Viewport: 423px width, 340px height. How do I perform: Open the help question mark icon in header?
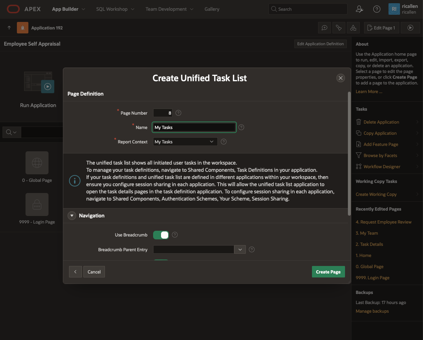click(377, 9)
